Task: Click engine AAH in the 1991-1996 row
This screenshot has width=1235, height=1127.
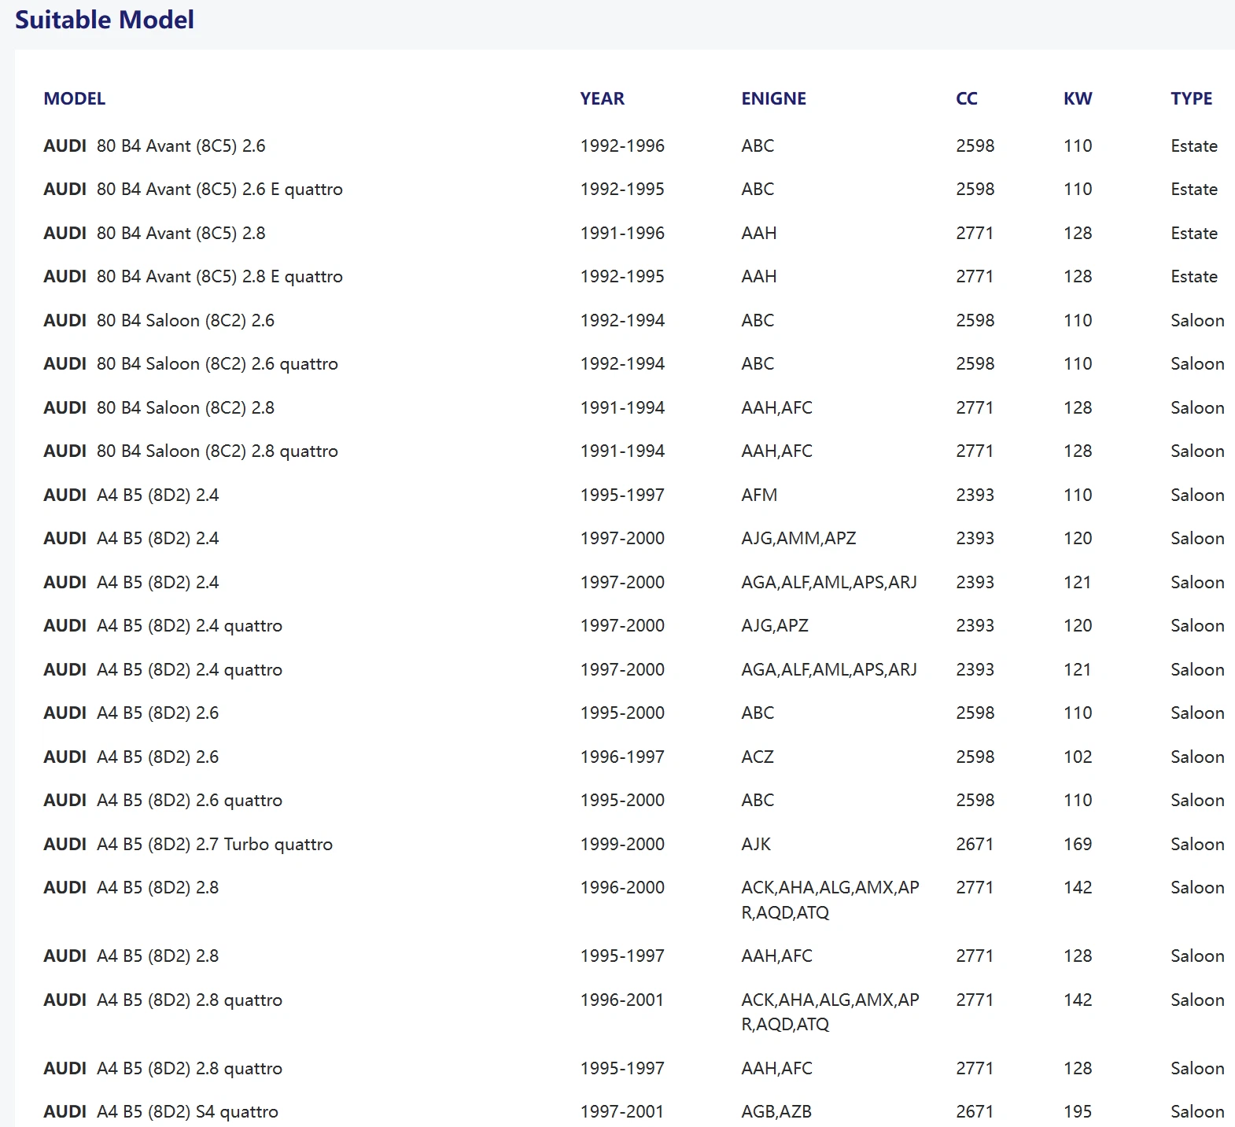Action: click(x=759, y=234)
